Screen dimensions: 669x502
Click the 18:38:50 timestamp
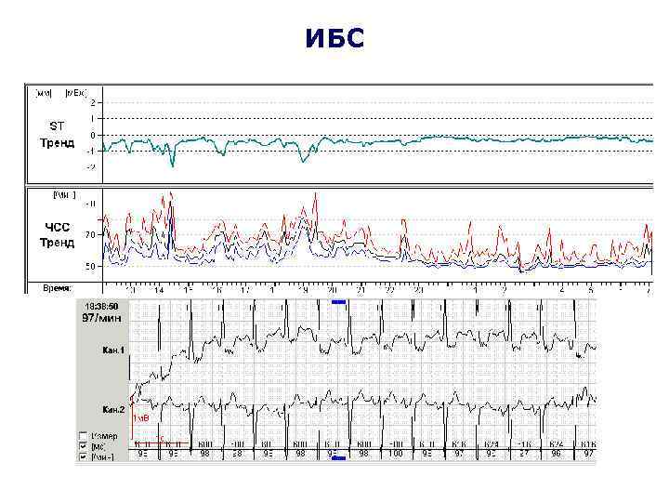101,307
